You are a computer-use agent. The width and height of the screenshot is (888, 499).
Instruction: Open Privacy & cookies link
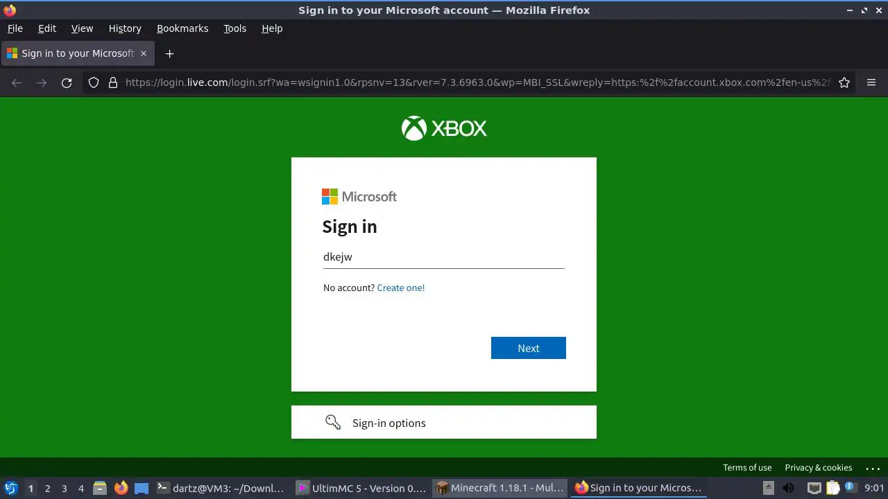click(x=818, y=468)
